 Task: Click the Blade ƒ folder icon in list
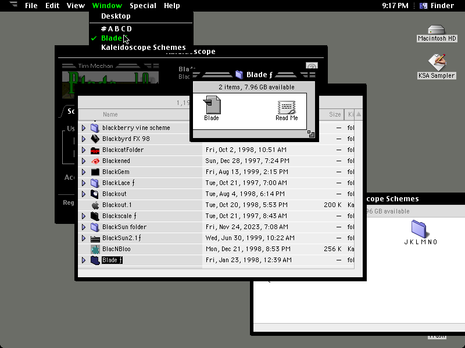coord(95,260)
